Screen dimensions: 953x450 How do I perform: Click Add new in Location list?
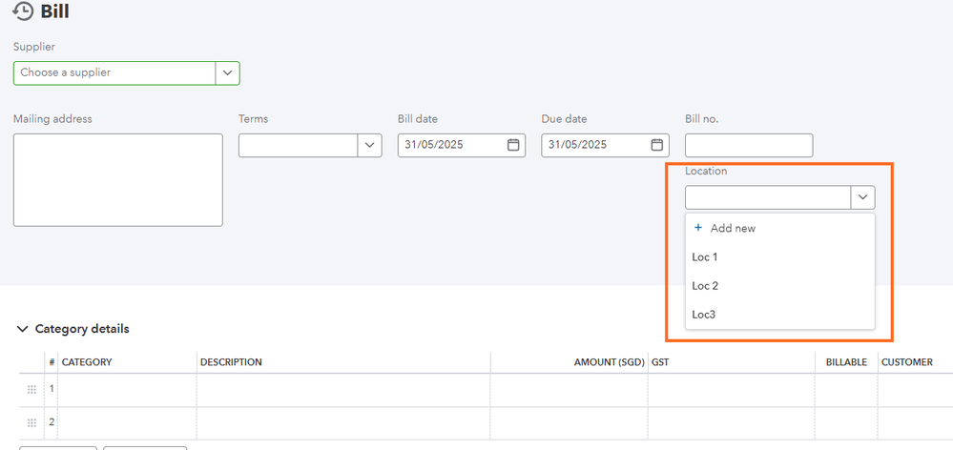pos(733,229)
